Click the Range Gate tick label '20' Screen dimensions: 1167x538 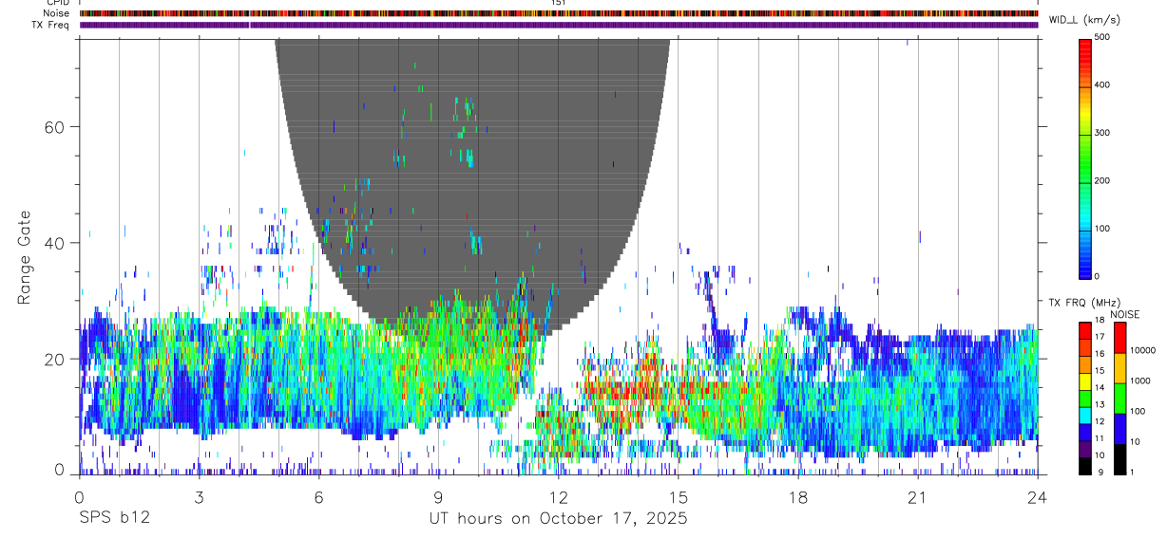pyautogui.click(x=55, y=359)
